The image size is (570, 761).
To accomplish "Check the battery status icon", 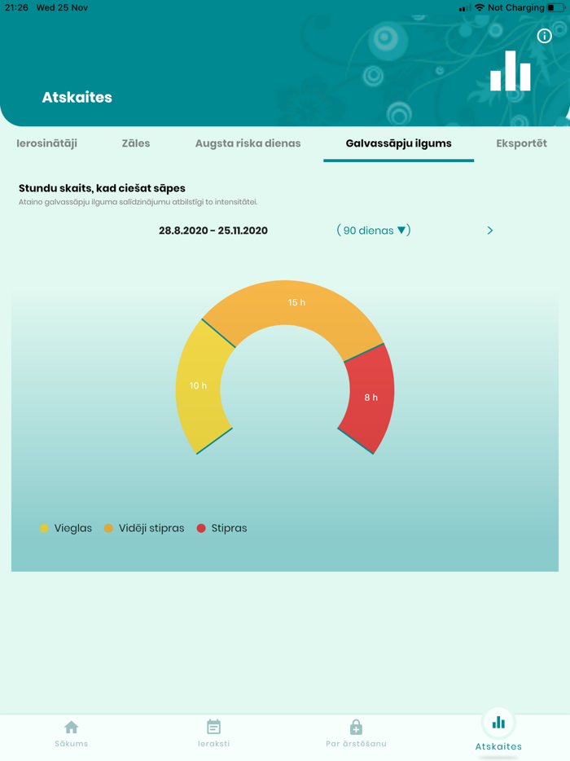I will [555, 7].
